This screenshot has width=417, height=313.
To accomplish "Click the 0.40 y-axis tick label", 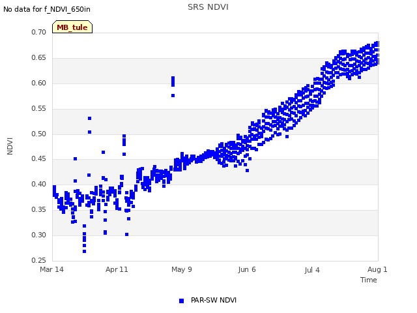I will tap(39, 184).
